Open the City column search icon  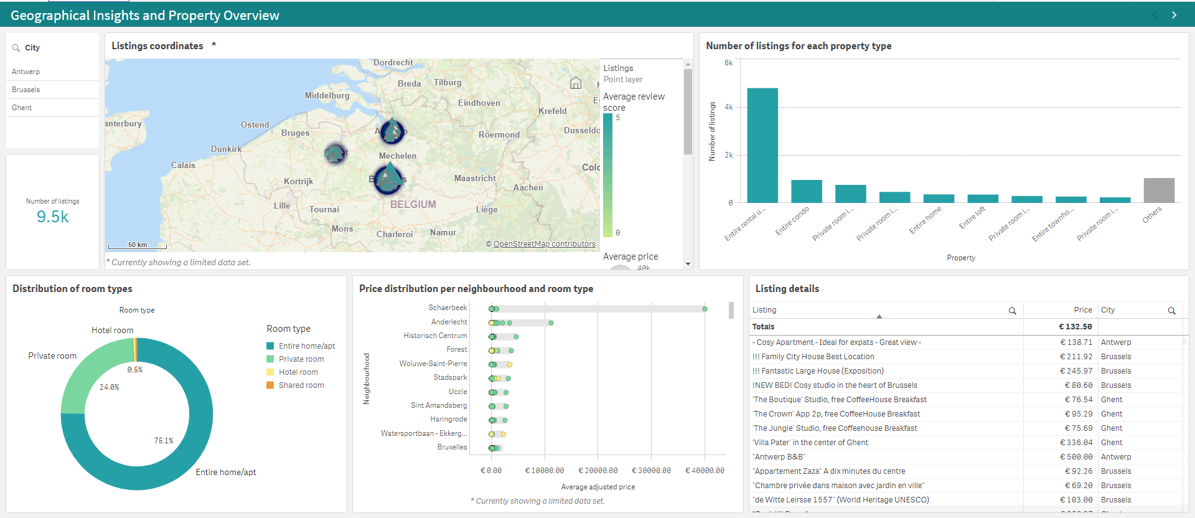(x=1171, y=311)
